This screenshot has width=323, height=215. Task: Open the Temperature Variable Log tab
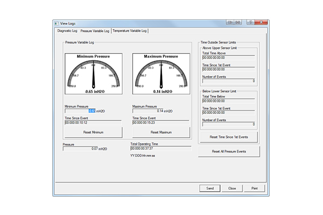(x=130, y=31)
